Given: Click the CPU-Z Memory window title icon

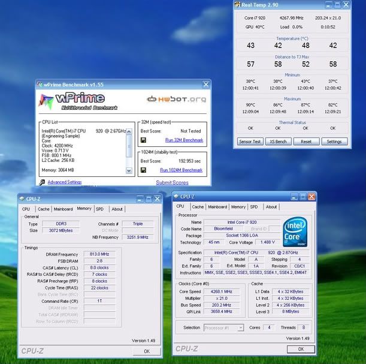Looking at the screenshot, I should (x=22, y=198).
